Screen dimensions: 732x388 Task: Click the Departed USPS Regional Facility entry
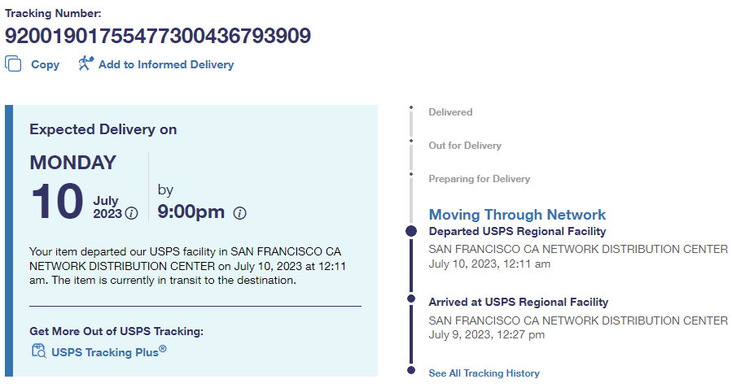[x=517, y=232]
